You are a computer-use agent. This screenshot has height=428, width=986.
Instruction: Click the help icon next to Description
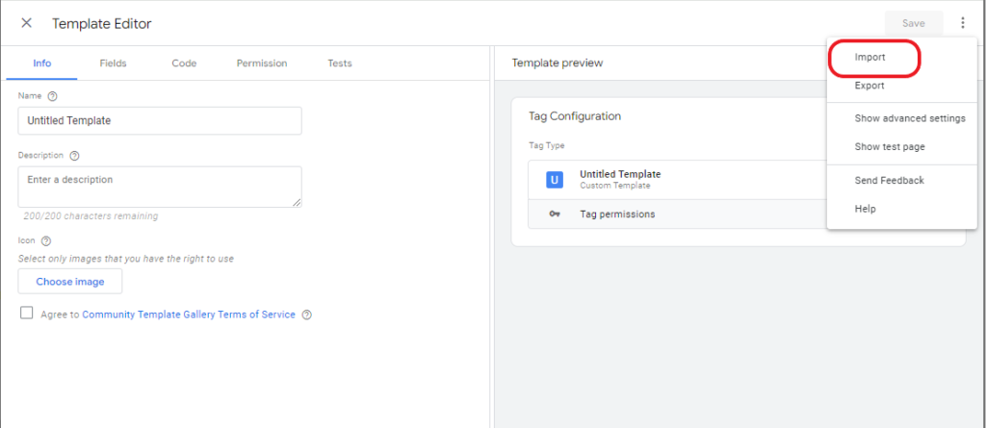pyautogui.click(x=74, y=156)
